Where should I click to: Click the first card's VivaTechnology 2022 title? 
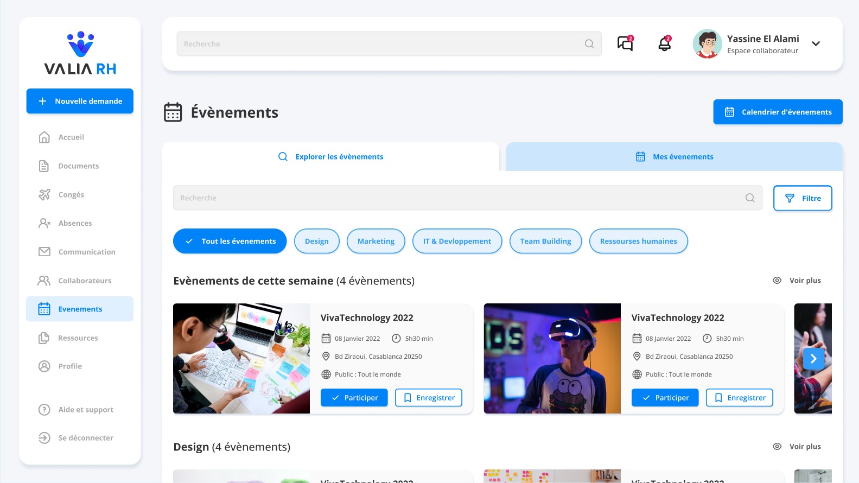(x=367, y=318)
